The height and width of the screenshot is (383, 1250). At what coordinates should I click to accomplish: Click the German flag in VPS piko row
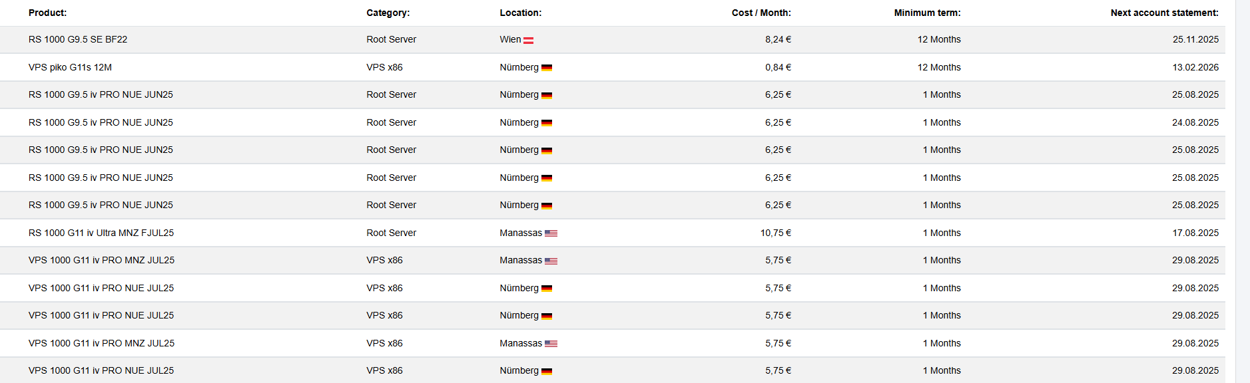point(547,68)
